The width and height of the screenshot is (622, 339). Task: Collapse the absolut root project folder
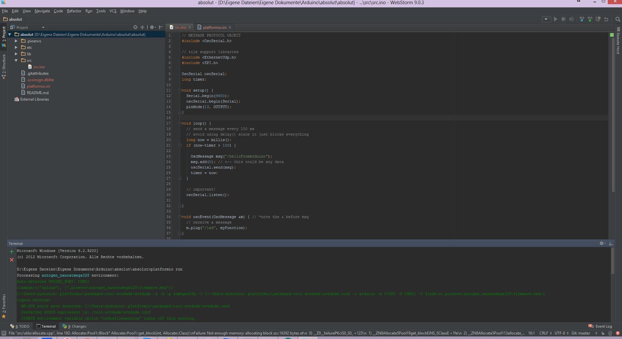pyautogui.click(x=10, y=35)
